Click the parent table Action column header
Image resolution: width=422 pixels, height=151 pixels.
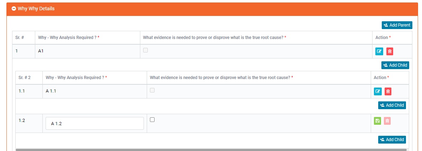click(383, 38)
